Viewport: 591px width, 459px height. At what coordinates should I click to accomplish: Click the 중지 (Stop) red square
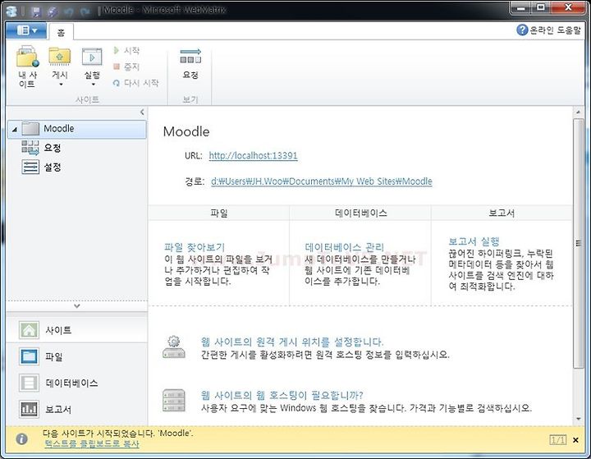(x=117, y=67)
